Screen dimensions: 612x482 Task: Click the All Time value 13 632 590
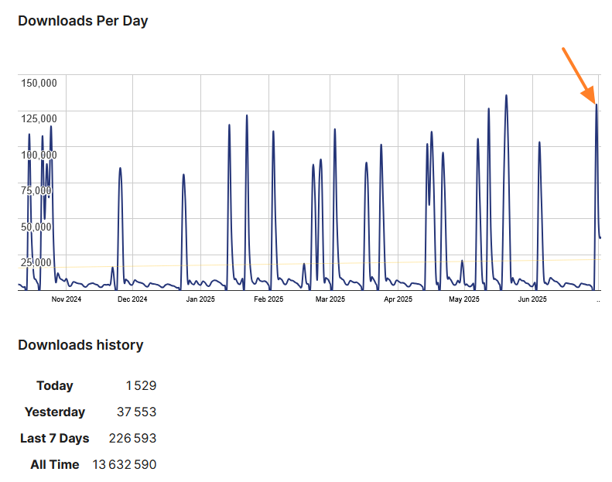125,465
